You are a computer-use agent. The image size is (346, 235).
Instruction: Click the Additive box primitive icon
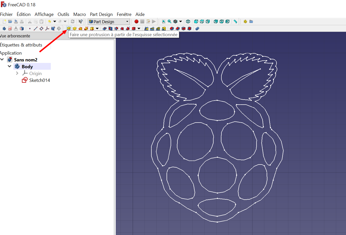92,29
